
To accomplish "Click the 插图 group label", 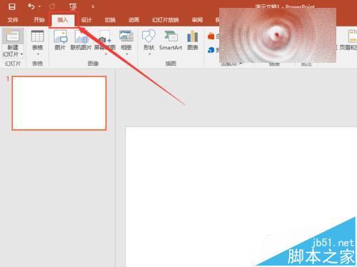I will (x=171, y=64).
